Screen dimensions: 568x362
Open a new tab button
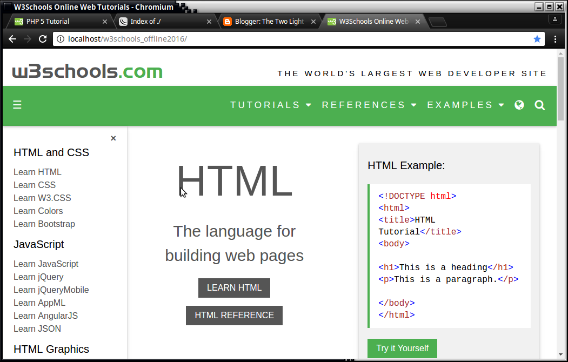coord(438,22)
